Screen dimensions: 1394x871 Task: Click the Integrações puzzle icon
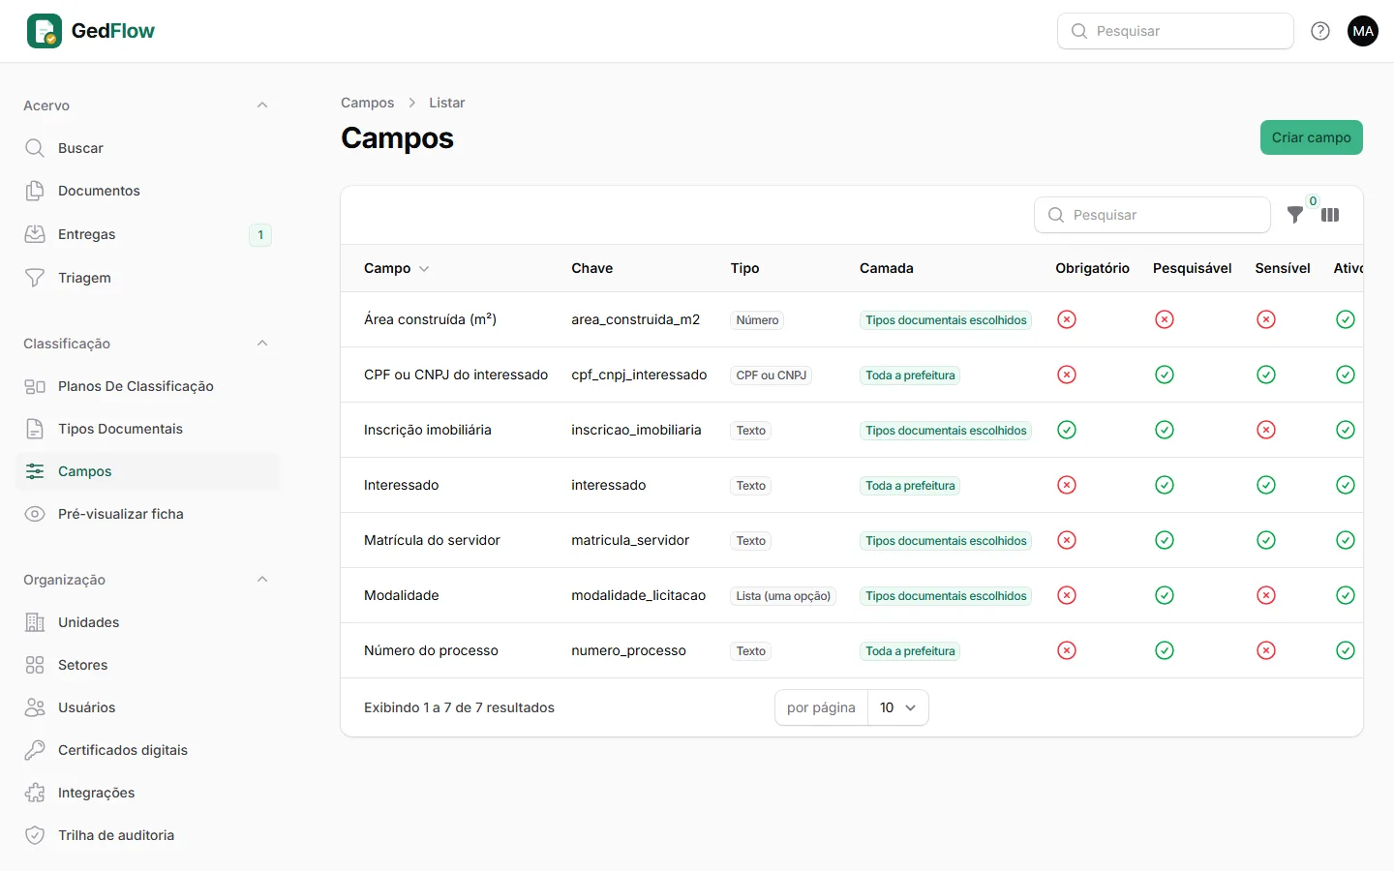35,793
